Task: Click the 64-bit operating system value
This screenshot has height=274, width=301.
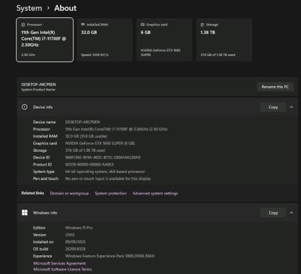Action: pyautogui.click(x=105, y=172)
